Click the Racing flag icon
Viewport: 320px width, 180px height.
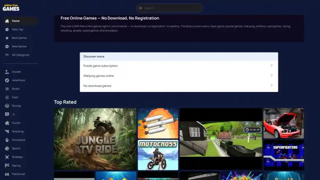tap(7, 166)
